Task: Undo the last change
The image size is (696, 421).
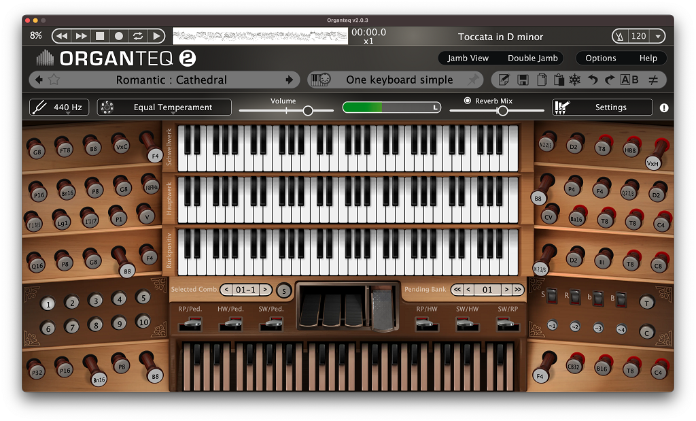Action: (x=593, y=80)
